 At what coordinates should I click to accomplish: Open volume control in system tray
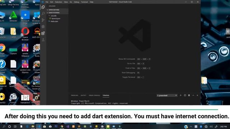click(x=211, y=126)
